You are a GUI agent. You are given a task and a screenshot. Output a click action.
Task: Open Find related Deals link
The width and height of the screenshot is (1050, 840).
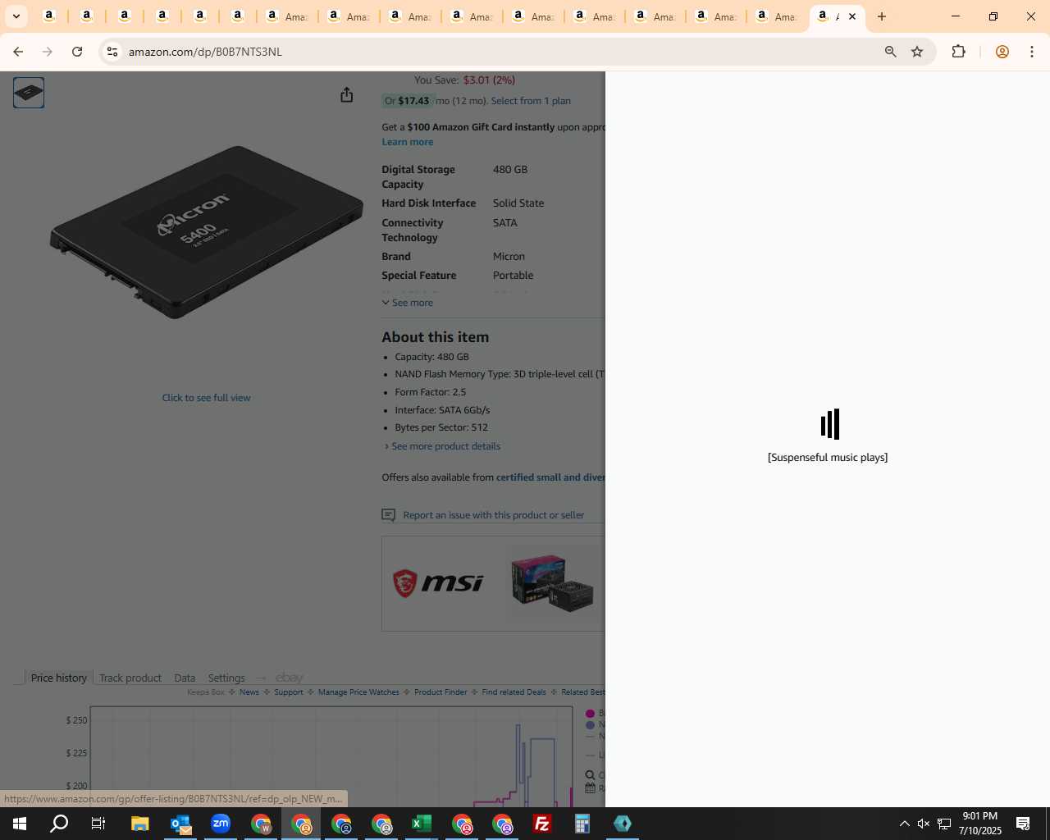(514, 692)
